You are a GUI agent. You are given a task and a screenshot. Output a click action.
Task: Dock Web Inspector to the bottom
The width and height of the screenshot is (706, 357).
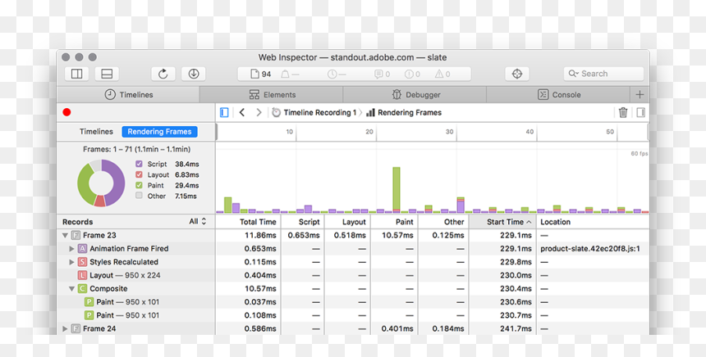pyautogui.click(x=107, y=74)
